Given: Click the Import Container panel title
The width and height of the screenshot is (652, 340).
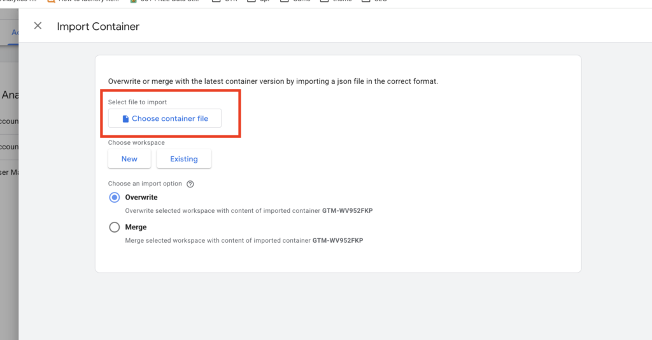Looking at the screenshot, I should tap(98, 27).
